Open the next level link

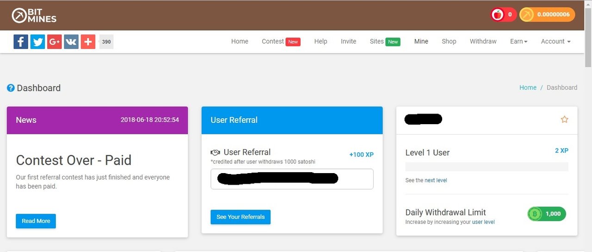click(436, 180)
